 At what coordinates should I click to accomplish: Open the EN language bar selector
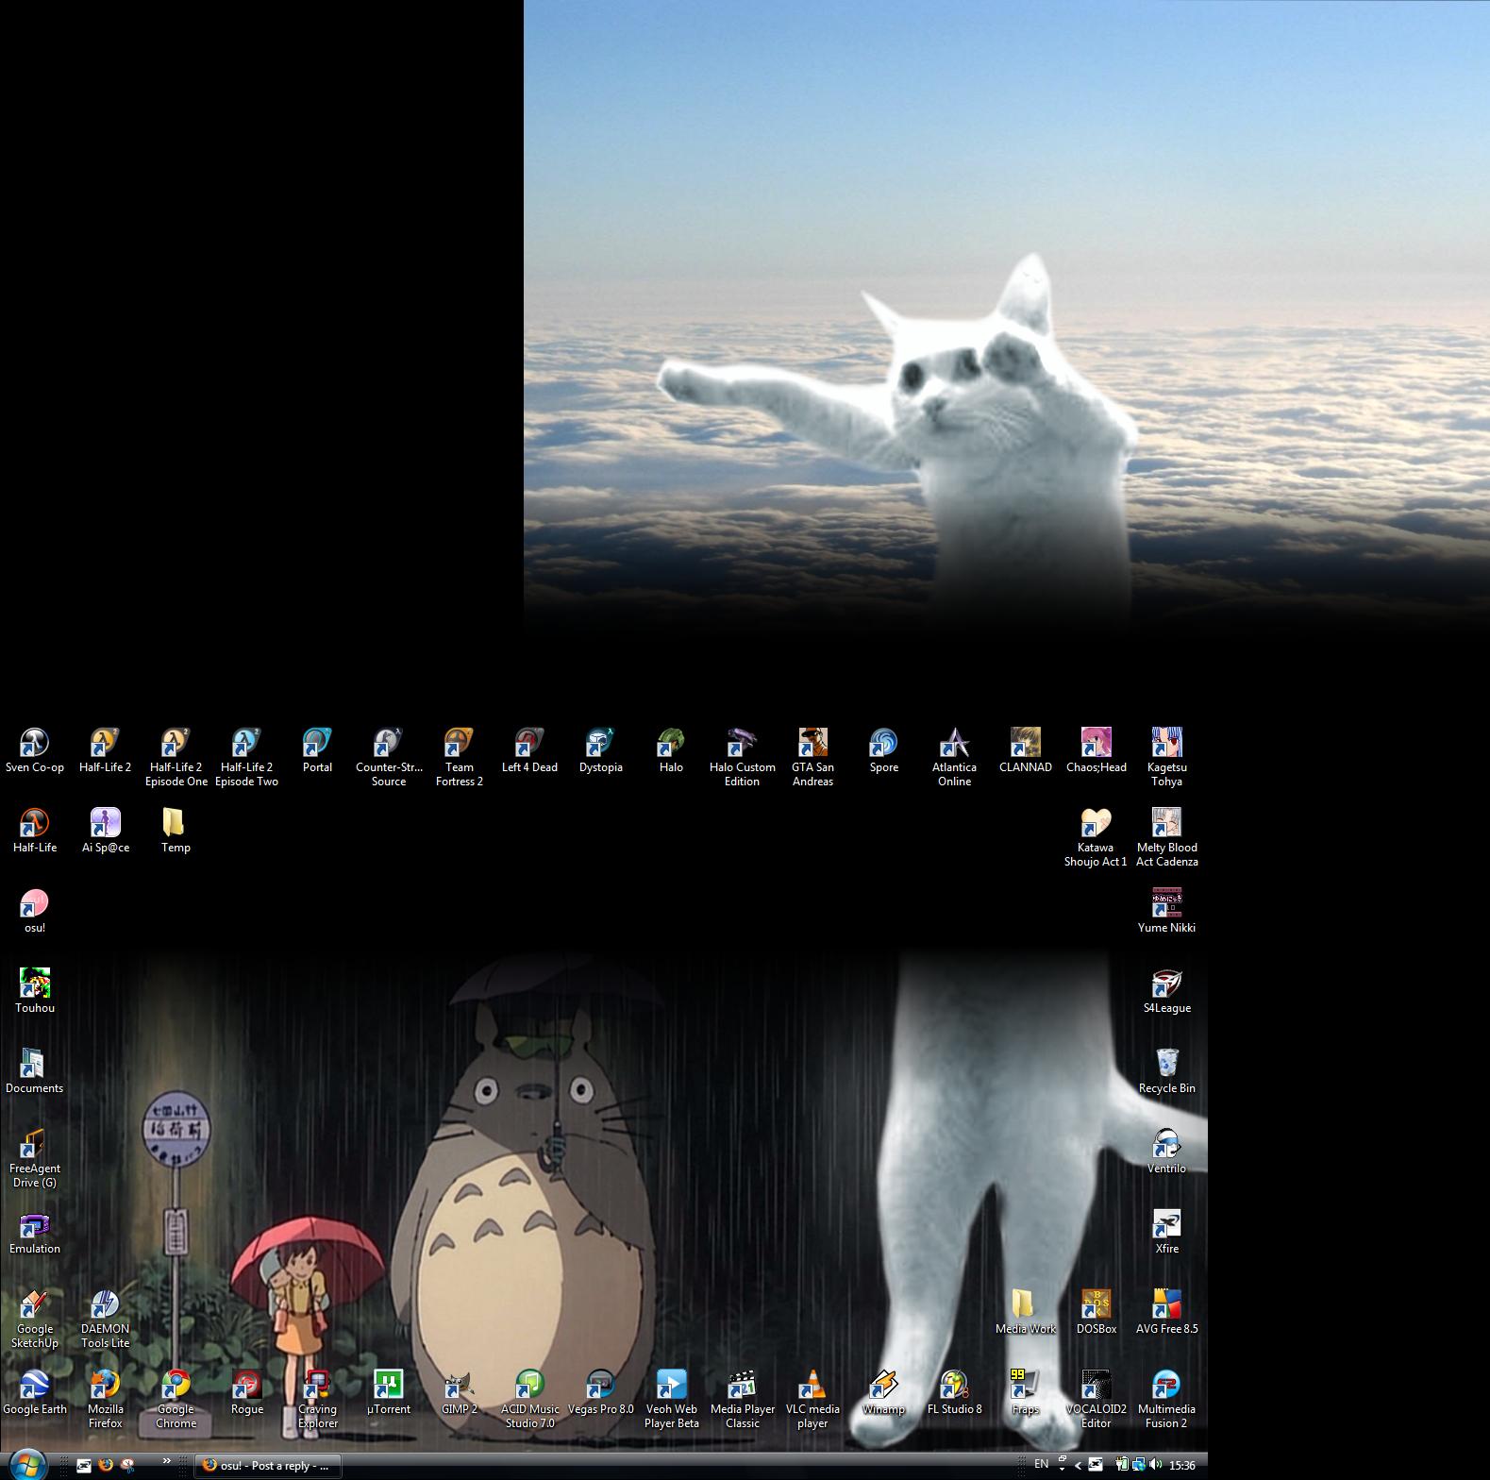pos(1042,1464)
